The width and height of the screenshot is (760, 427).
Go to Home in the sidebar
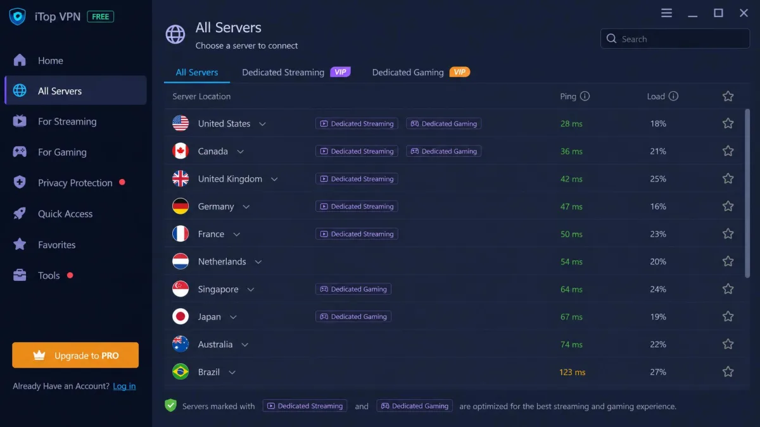click(75, 60)
